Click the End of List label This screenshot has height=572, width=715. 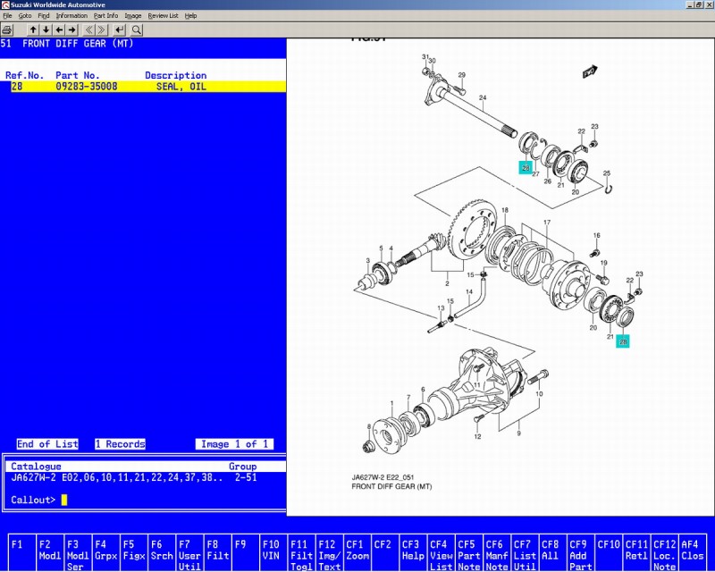[47, 444]
